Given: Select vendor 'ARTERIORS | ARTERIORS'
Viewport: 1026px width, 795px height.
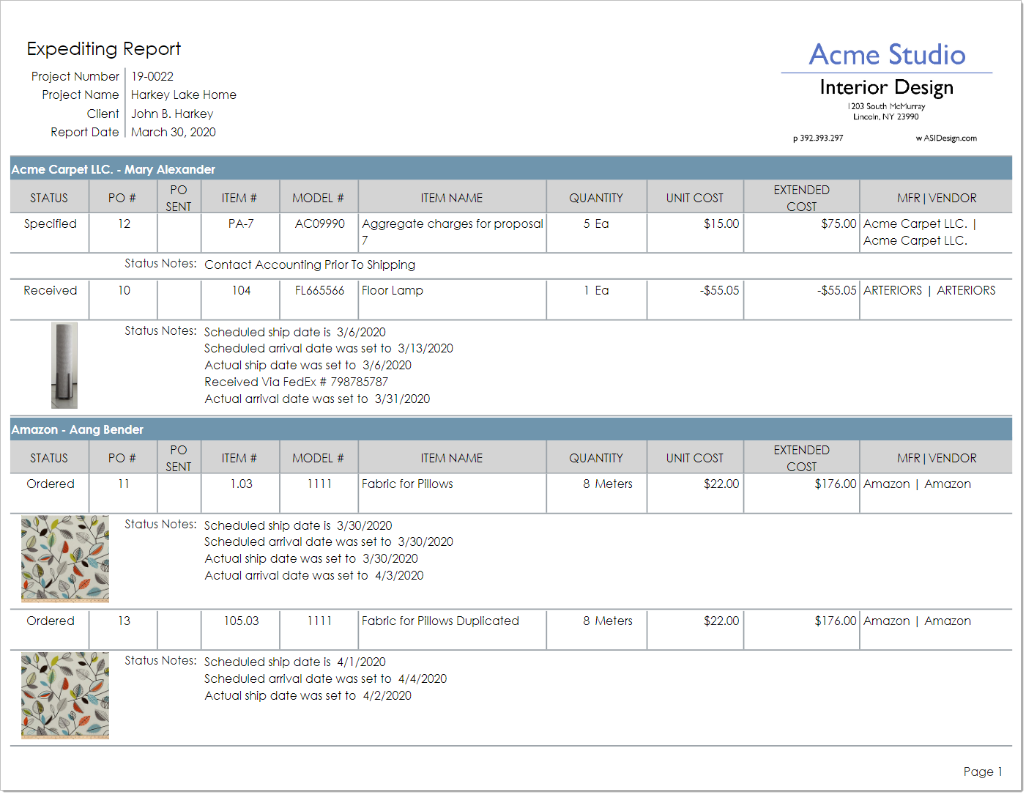Looking at the screenshot, I should 929,291.
